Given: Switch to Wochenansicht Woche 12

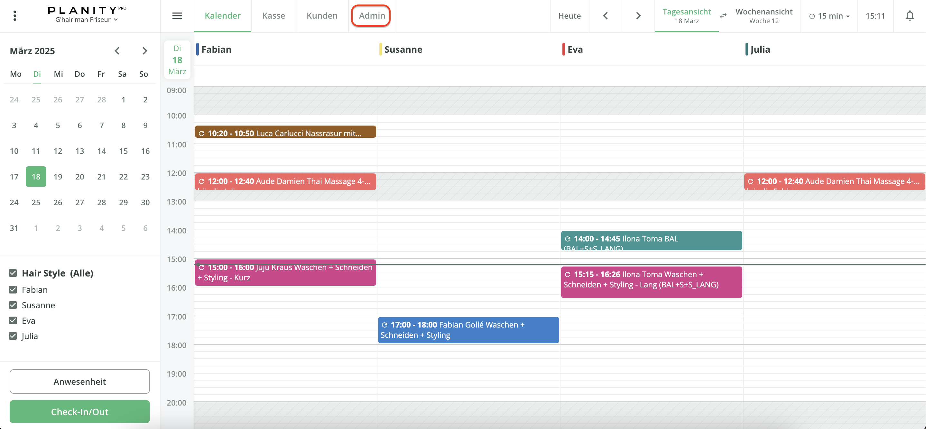Looking at the screenshot, I should (x=764, y=16).
